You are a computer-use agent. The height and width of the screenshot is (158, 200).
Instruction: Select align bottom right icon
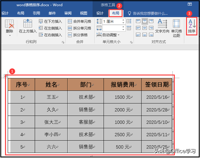click(151, 34)
